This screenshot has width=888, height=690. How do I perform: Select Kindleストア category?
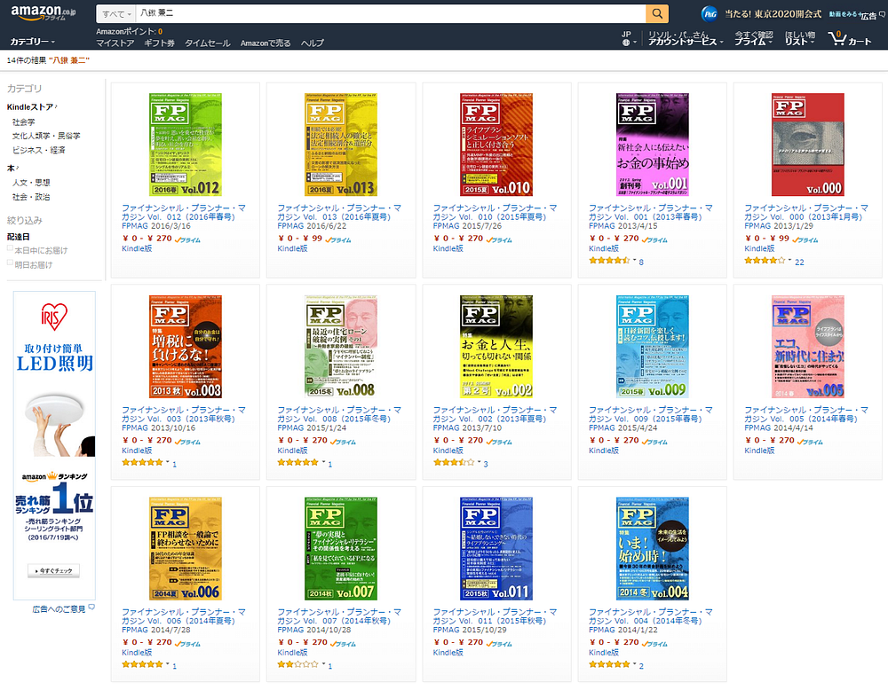[x=30, y=107]
